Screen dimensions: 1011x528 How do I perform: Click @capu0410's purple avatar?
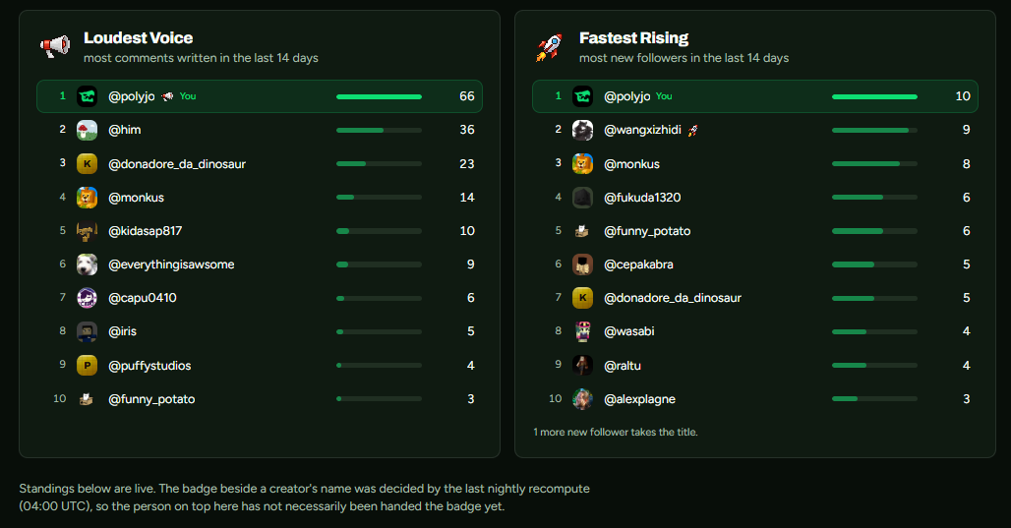(88, 298)
